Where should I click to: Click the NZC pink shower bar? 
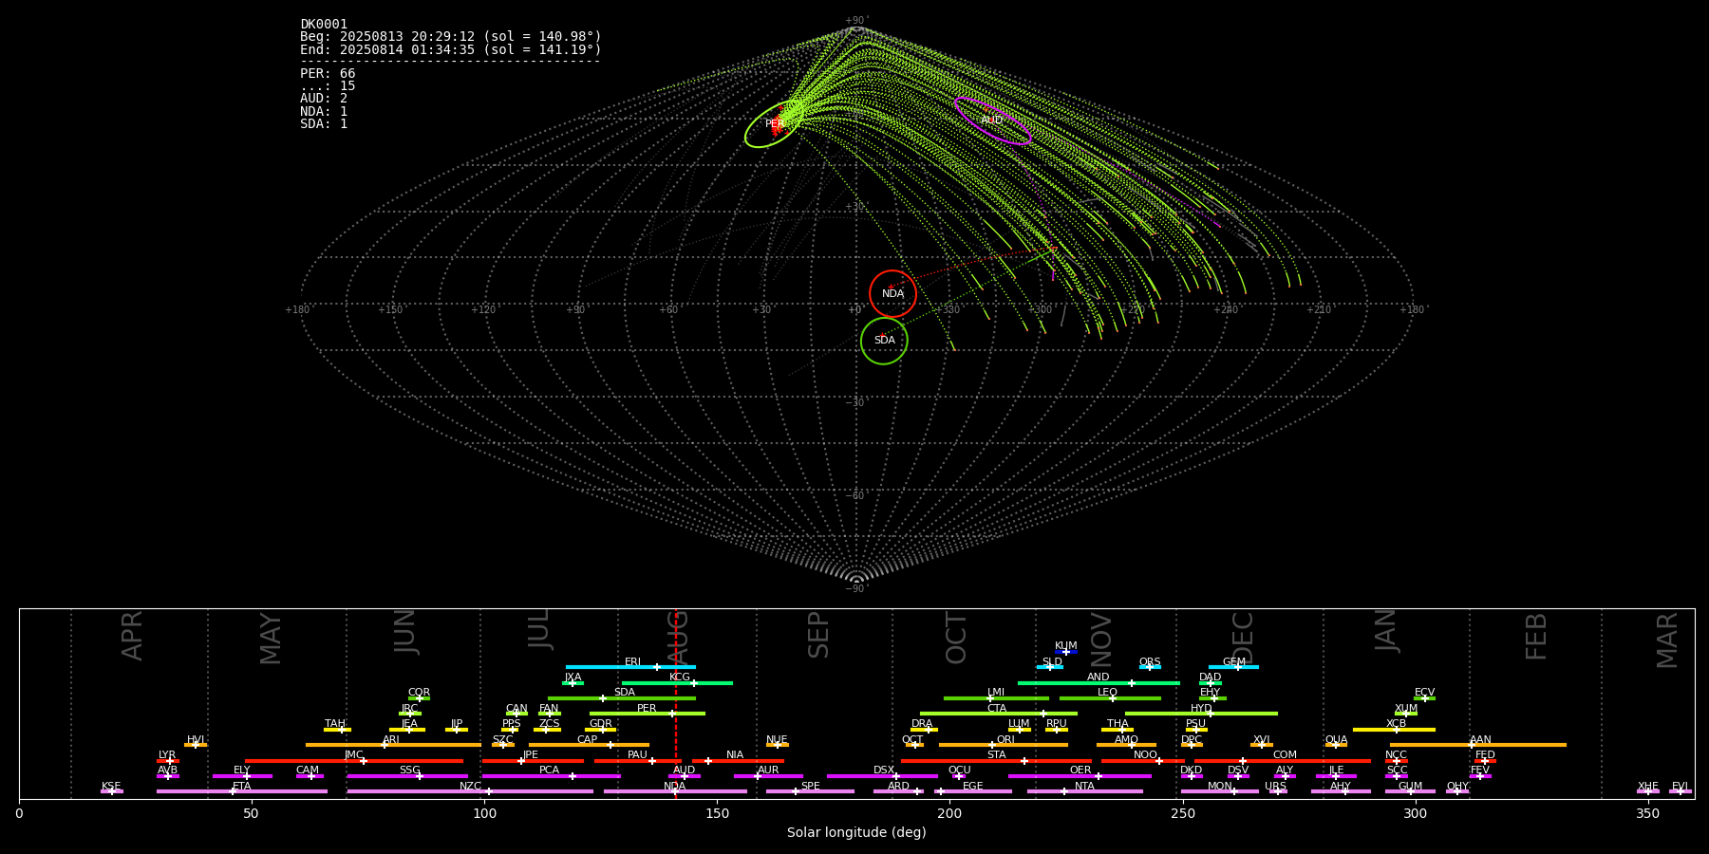coord(470,791)
